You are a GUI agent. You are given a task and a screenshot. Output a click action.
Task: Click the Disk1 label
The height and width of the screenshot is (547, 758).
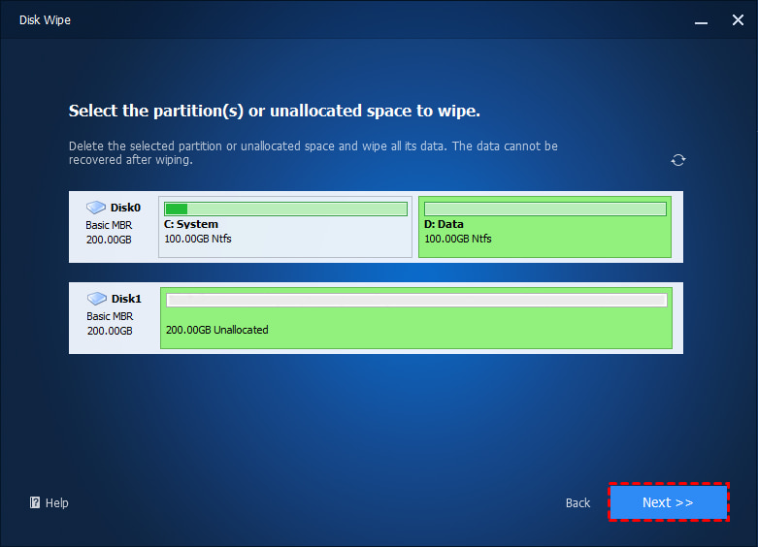[x=126, y=299]
